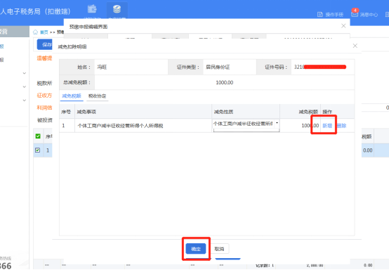Image resolution: width=389 pixels, height=270 pixels.
Task: Toggle the checkbox for row 1 in background table
Action: pos(37,150)
